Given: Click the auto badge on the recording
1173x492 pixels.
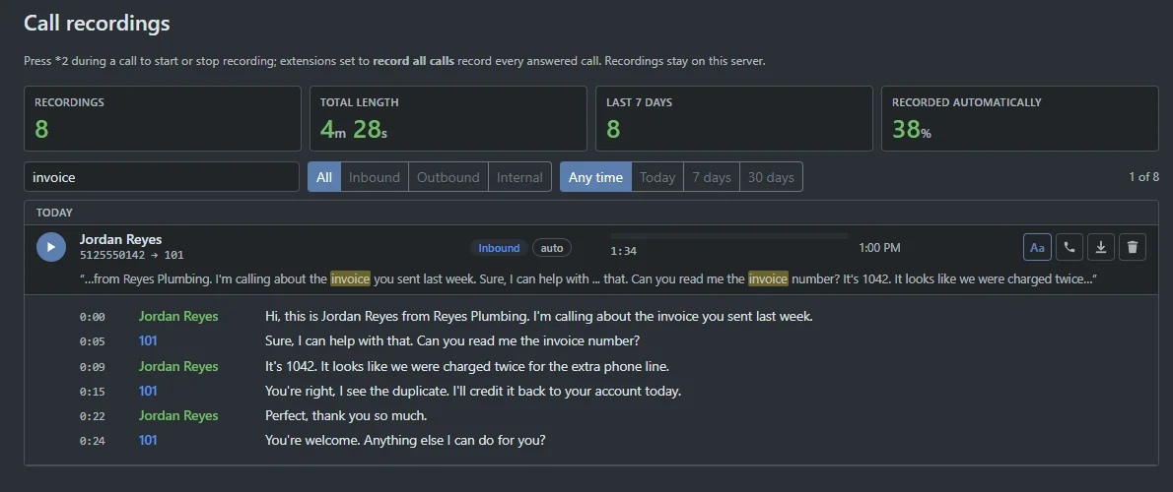Looking at the screenshot, I should click(552, 248).
